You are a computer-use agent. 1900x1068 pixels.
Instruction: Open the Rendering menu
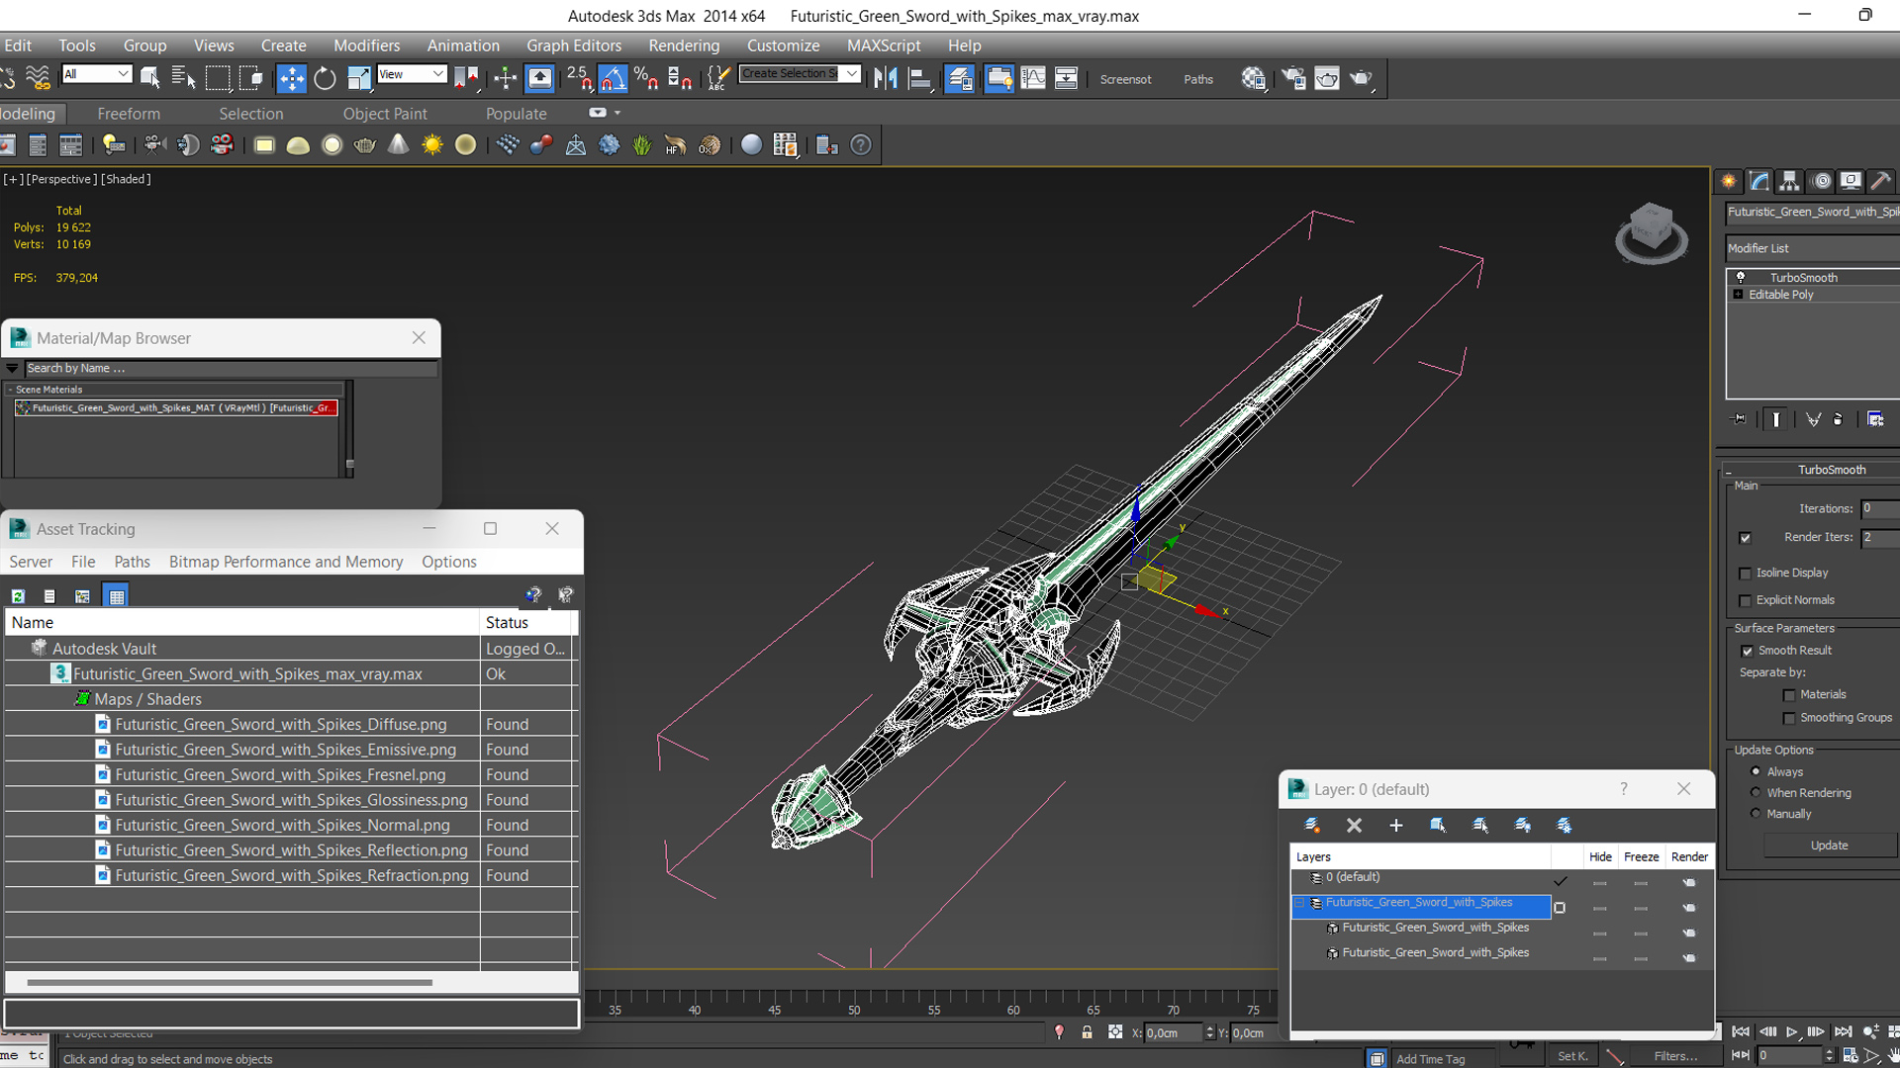tap(684, 45)
